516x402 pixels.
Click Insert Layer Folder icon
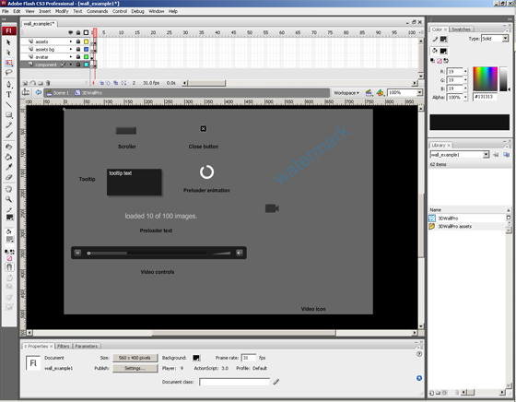coord(41,83)
